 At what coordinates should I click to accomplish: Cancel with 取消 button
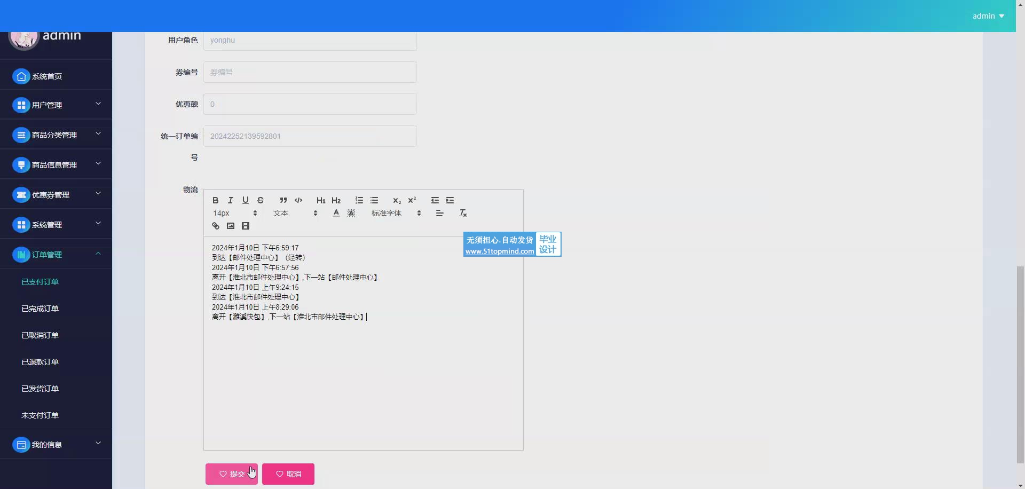[288, 474]
